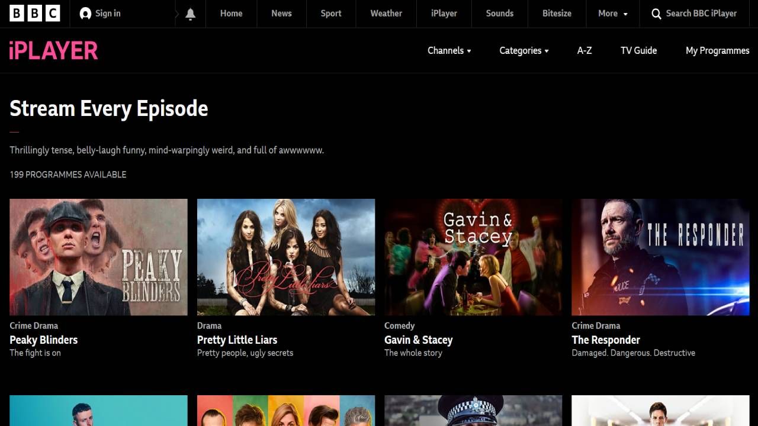The width and height of the screenshot is (758, 426).
Task: Open Gavin & Stacey title link
Action: (x=419, y=340)
